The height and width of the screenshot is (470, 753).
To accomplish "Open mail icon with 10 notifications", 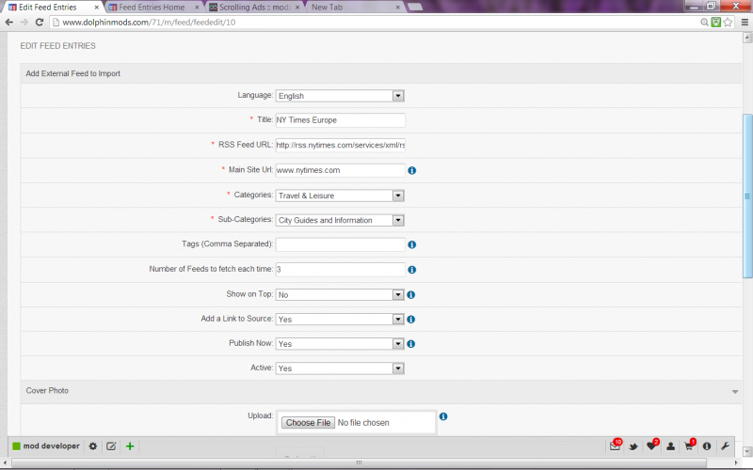I will click(x=616, y=446).
